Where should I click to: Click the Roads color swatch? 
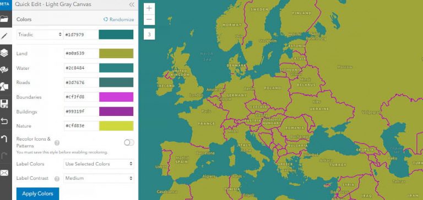coord(116,82)
